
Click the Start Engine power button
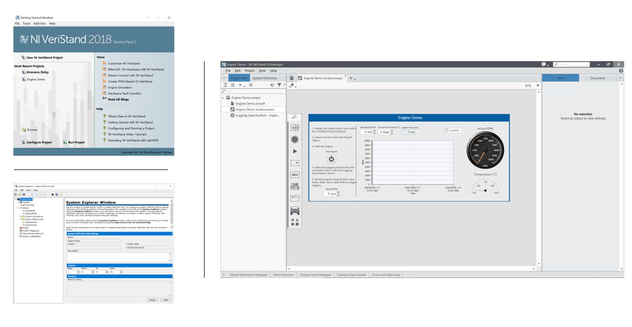coord(331,158)
